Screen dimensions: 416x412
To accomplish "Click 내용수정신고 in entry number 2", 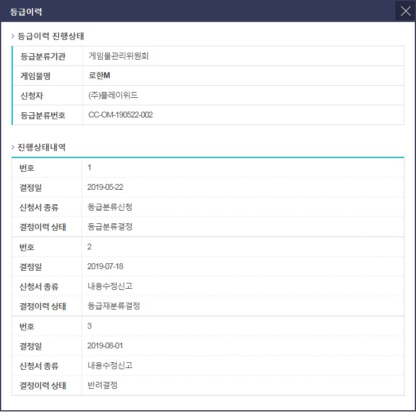I will [x=110, y=286].
